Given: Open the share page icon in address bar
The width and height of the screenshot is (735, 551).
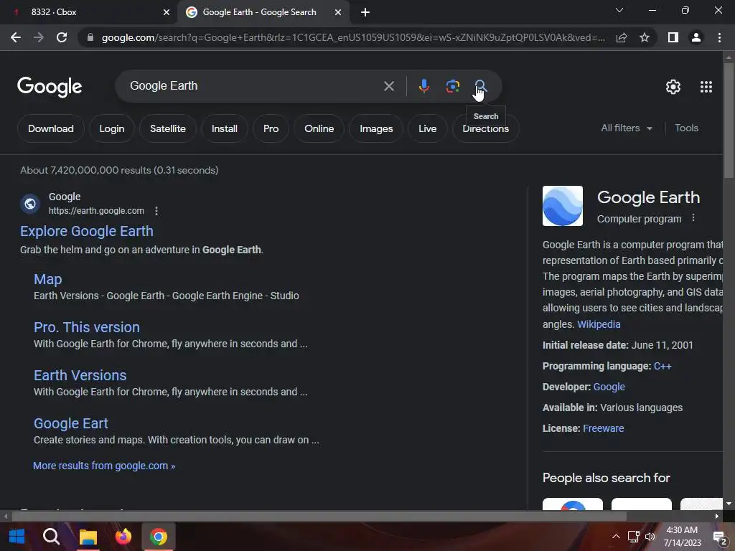Looking at the screenshot, I should pyautogui.click(x=622, y=37).
